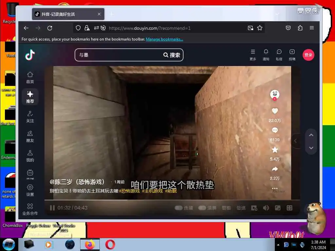The height and width of the screenshot is (251, 335).
Task: Go back in Firefox
Action: (26, 28)
